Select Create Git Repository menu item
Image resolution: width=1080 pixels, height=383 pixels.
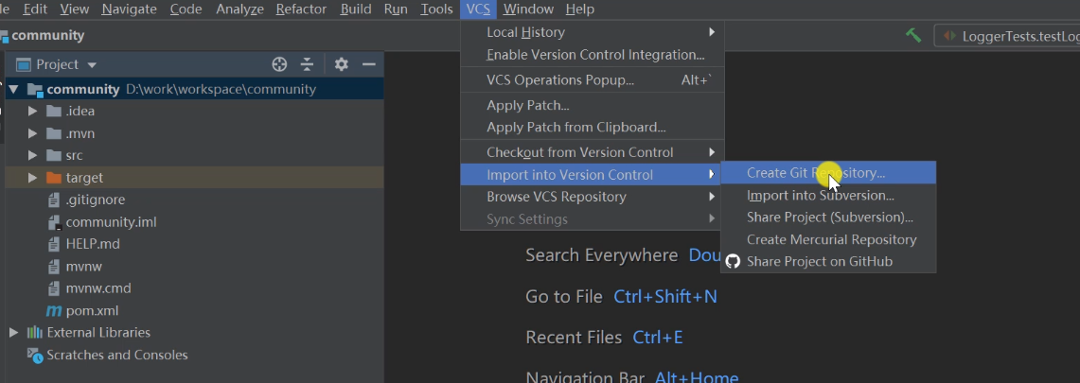coord(816,173)
